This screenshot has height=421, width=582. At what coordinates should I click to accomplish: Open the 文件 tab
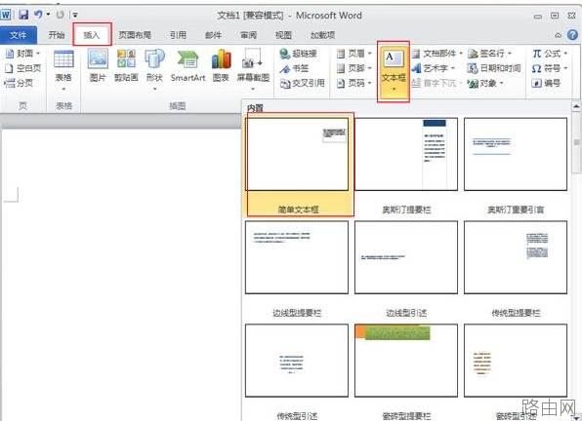(19, 35)
